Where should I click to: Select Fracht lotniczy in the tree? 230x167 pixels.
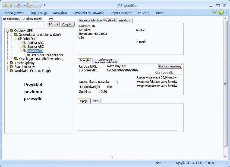tap(25, 67)
